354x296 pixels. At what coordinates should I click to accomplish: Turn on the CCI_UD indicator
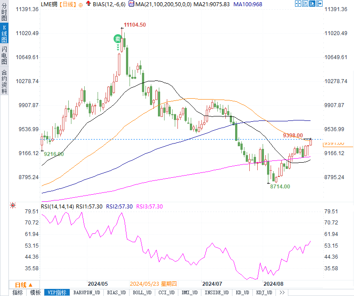(x=165, y=292)
